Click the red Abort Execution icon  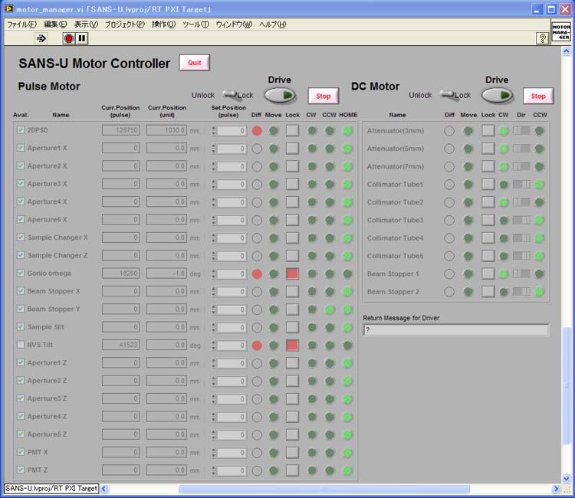tap(68, 38)
